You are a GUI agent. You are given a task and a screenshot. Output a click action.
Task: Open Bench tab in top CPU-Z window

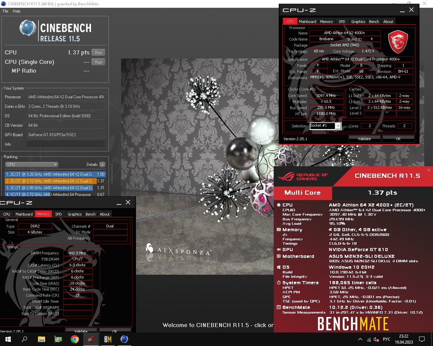tap(374, 21)
